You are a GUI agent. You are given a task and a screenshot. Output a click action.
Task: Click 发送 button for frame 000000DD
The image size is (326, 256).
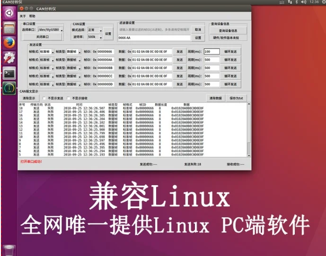180,84
